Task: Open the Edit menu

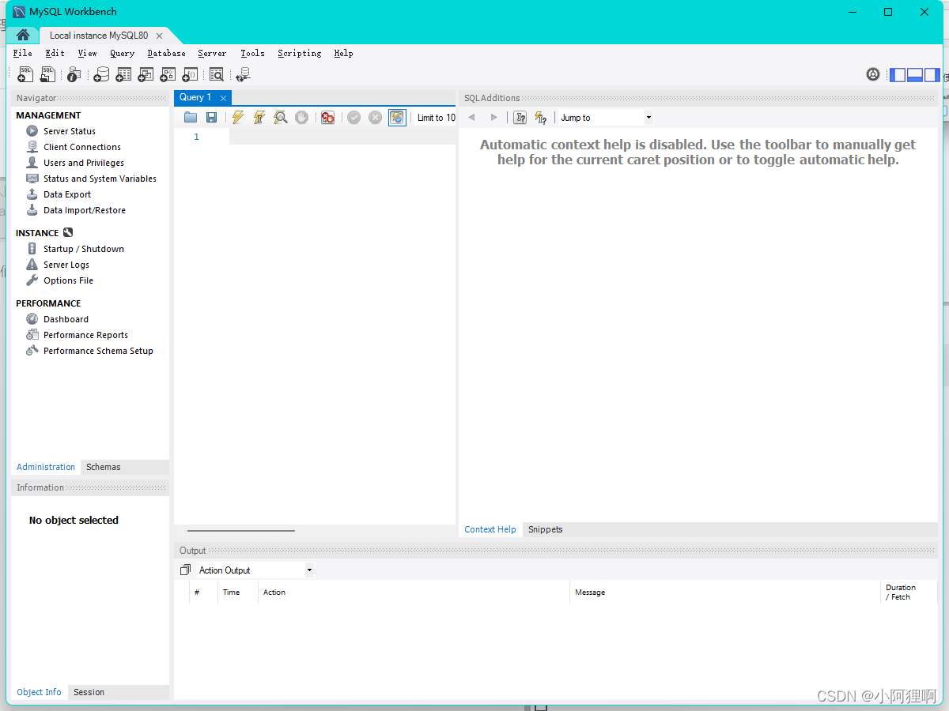Action: (55, 53)
